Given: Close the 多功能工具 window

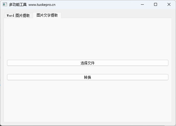Looking at the screenshot, I should (x=169, y=4).
